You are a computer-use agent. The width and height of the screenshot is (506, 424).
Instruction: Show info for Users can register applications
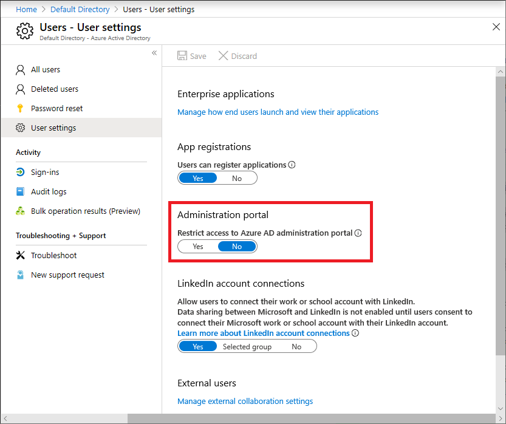pos(292,165)
